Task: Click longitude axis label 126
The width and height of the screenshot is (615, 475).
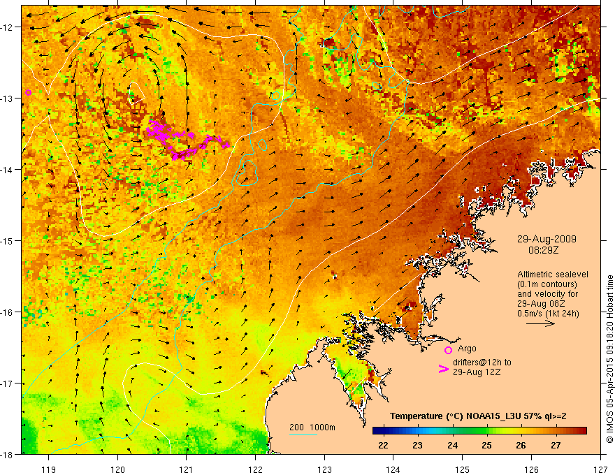Action: pos(531,469)
